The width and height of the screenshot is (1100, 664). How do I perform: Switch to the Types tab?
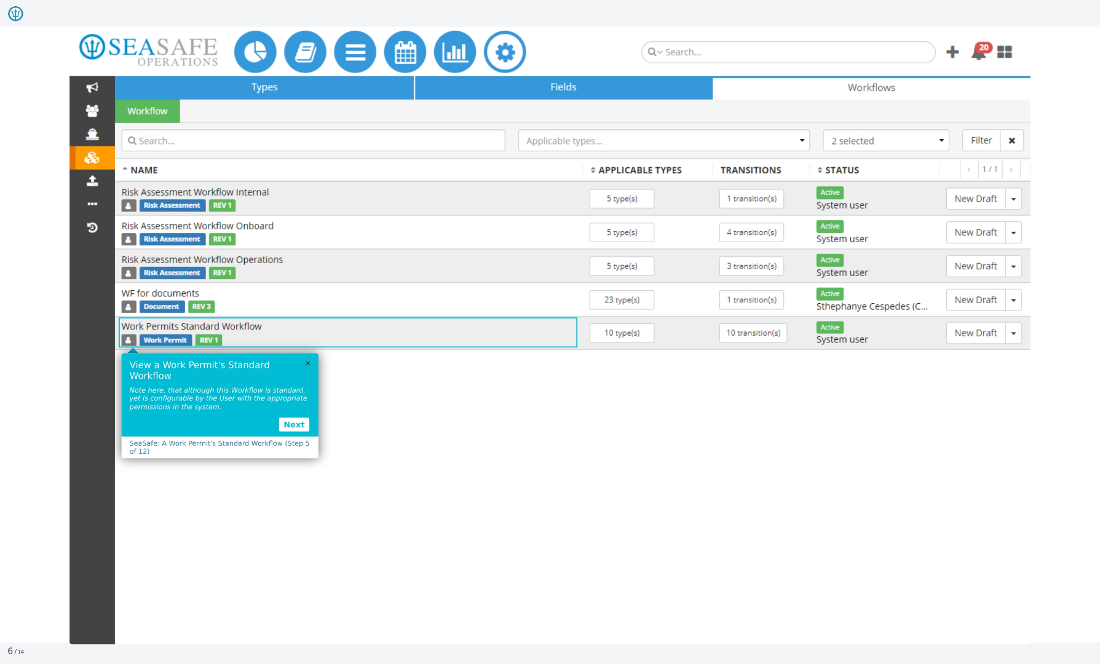click(264, 87)
